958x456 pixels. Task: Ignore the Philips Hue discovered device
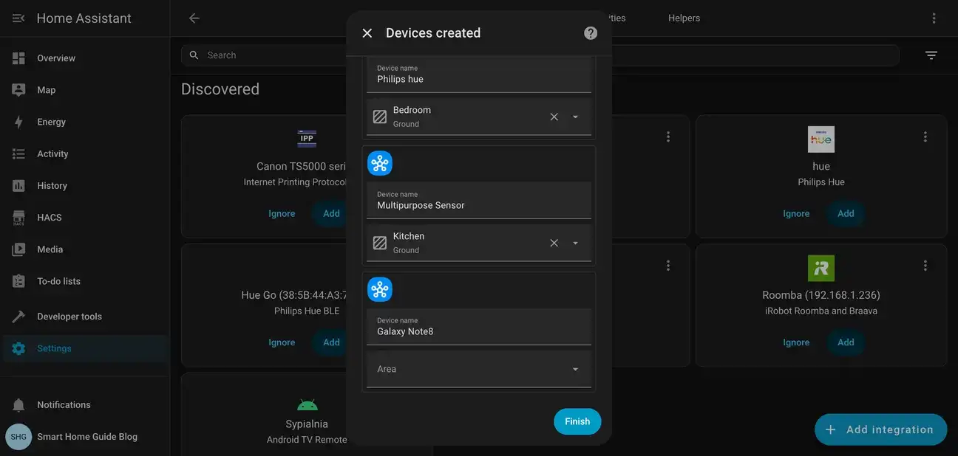click(796, 213)
